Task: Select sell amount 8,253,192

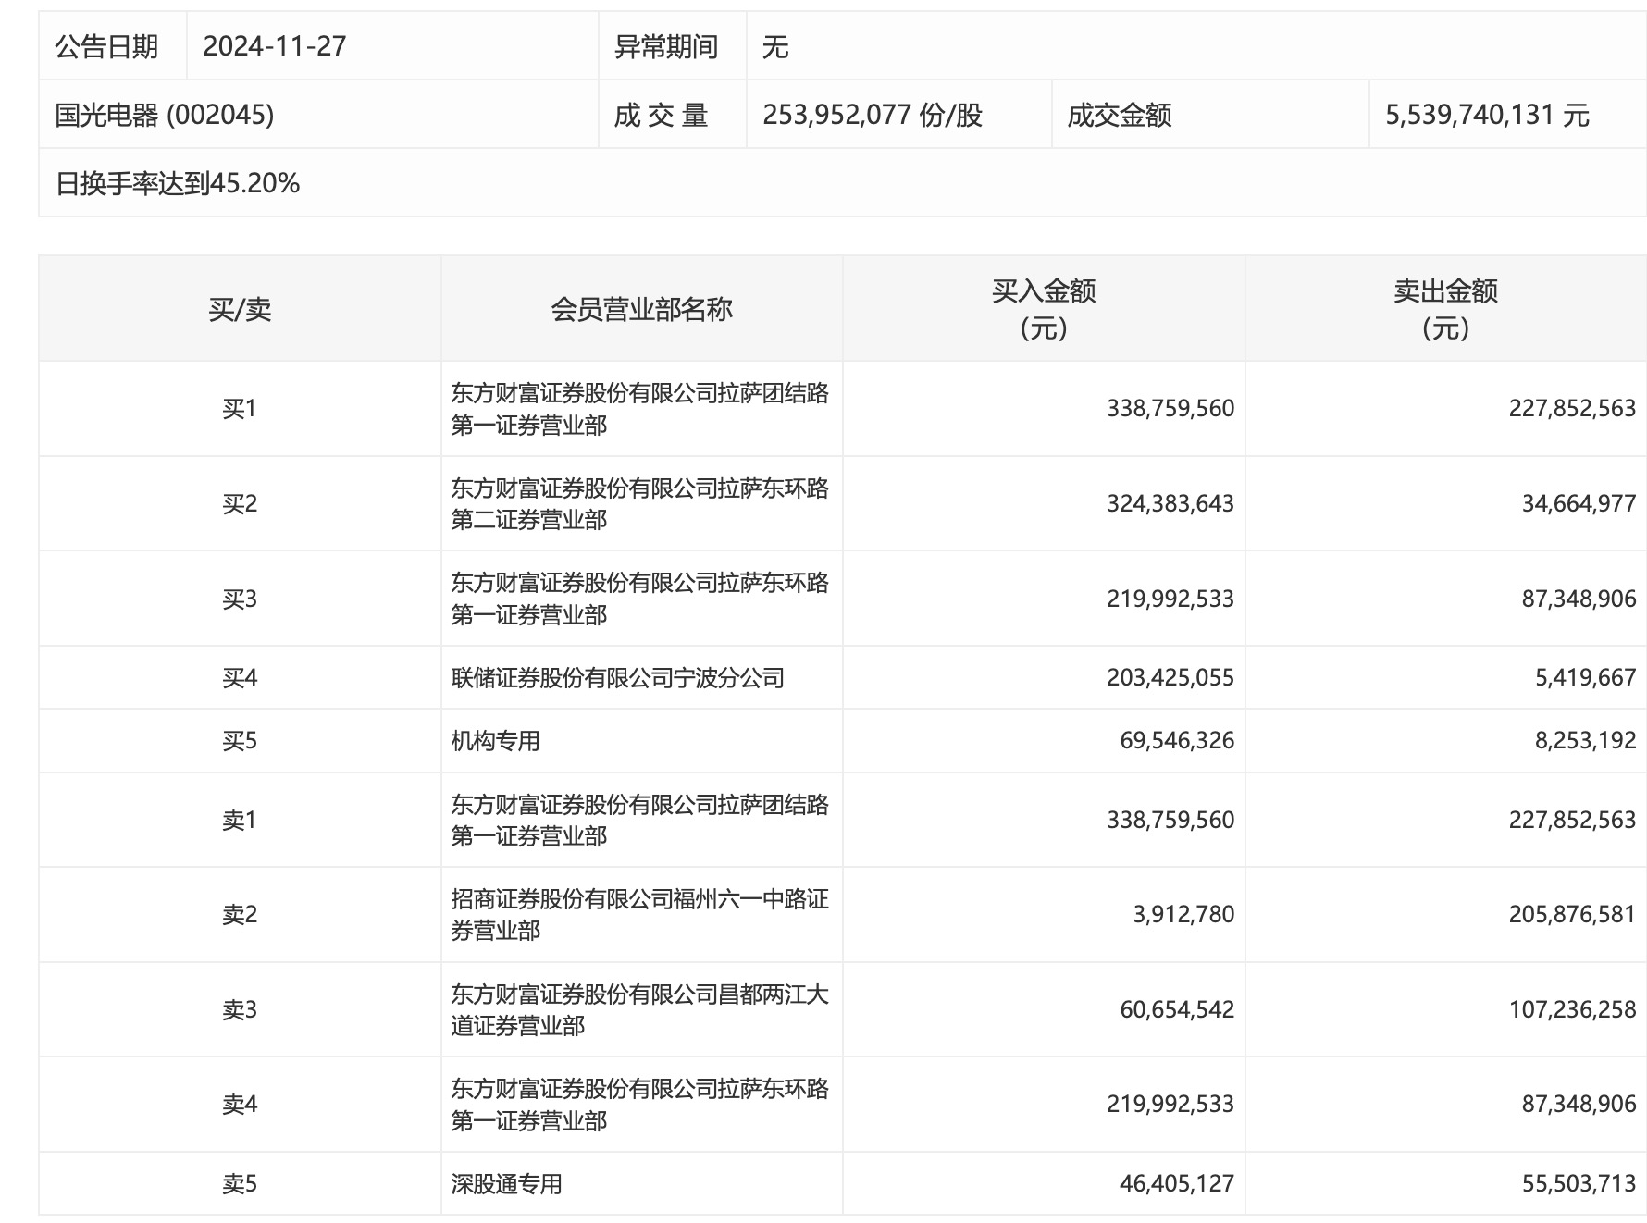Action: pyautogui.click(x=1585, y=740)
